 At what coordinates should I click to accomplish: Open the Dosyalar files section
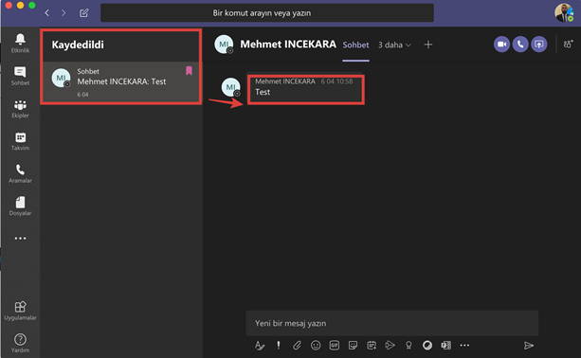[x=20, y=206]
